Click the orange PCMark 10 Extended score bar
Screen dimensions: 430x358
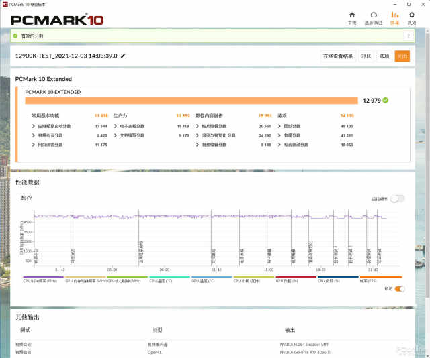tap(191, 101)
